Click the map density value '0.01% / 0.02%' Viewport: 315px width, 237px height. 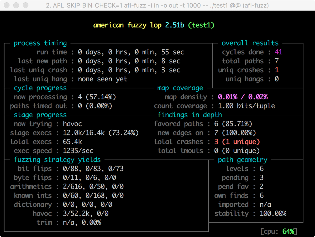coord(243,97)
